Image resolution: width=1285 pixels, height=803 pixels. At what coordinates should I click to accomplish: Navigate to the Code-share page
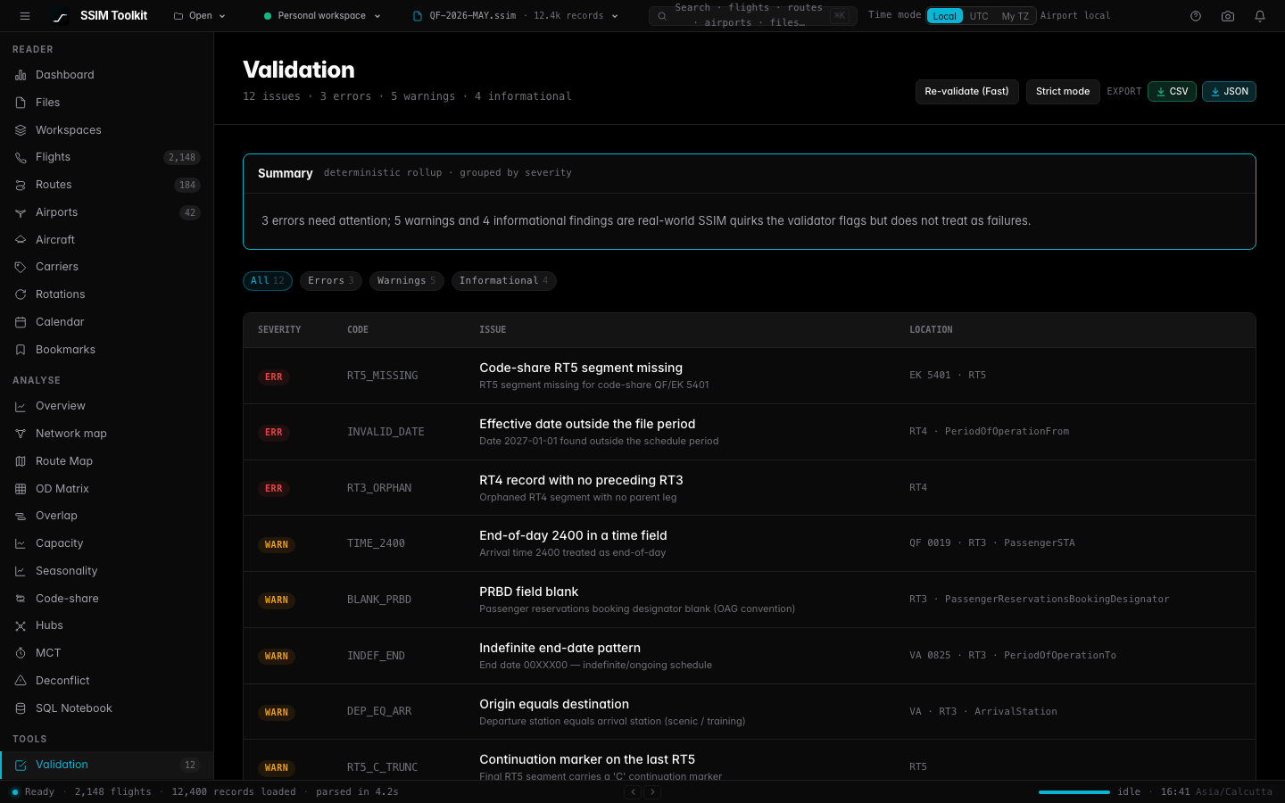tap(107, 599)
